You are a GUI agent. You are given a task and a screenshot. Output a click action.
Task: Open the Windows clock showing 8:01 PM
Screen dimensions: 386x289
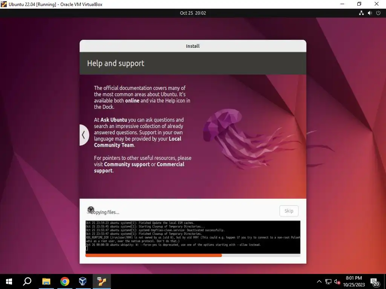coord(354,281)
